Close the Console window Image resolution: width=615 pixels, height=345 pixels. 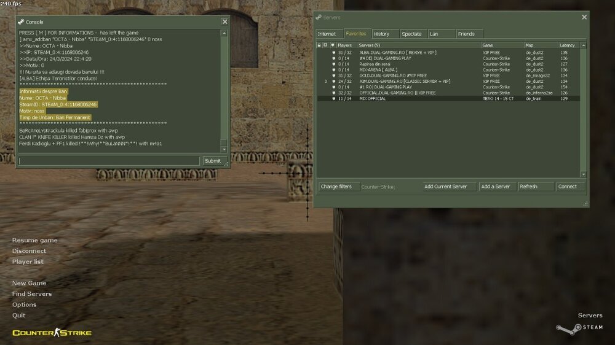[x=224, y=21]
